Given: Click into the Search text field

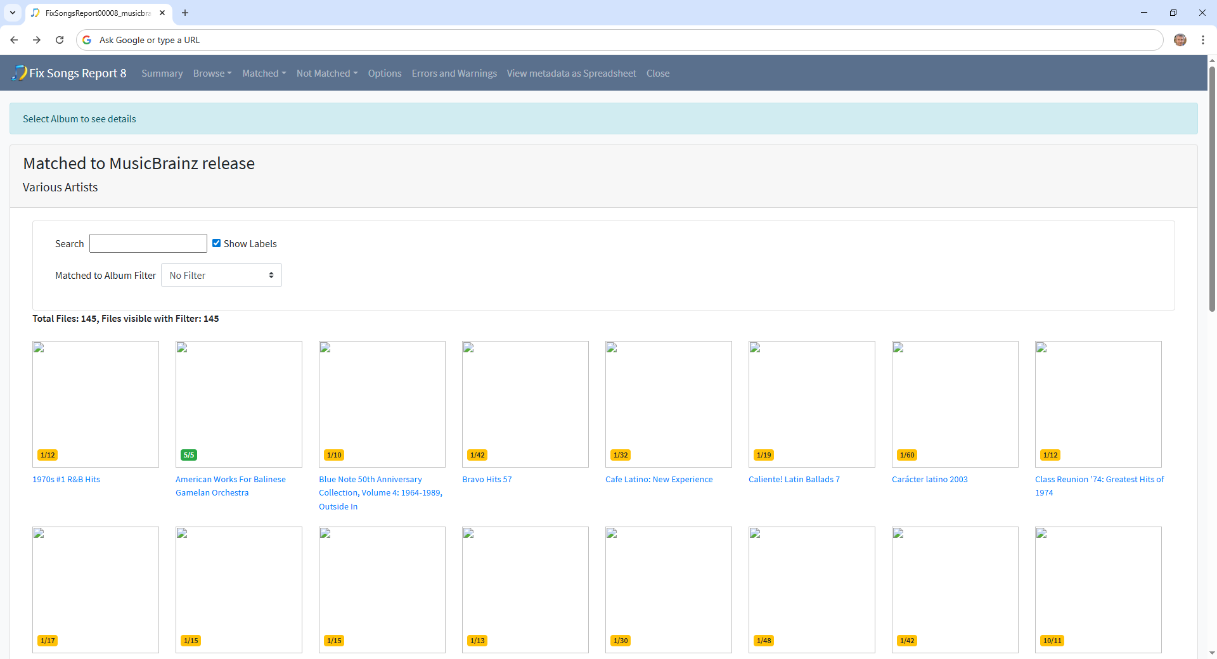Looking at the screenshot, I should pos(148,243).
